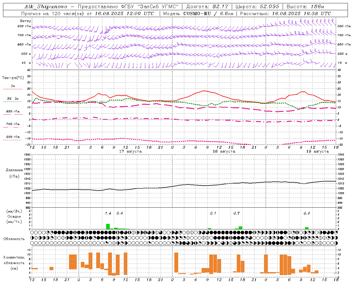
Task: Click the 500 м wind level label on left
Action: (x=26, y=54)
